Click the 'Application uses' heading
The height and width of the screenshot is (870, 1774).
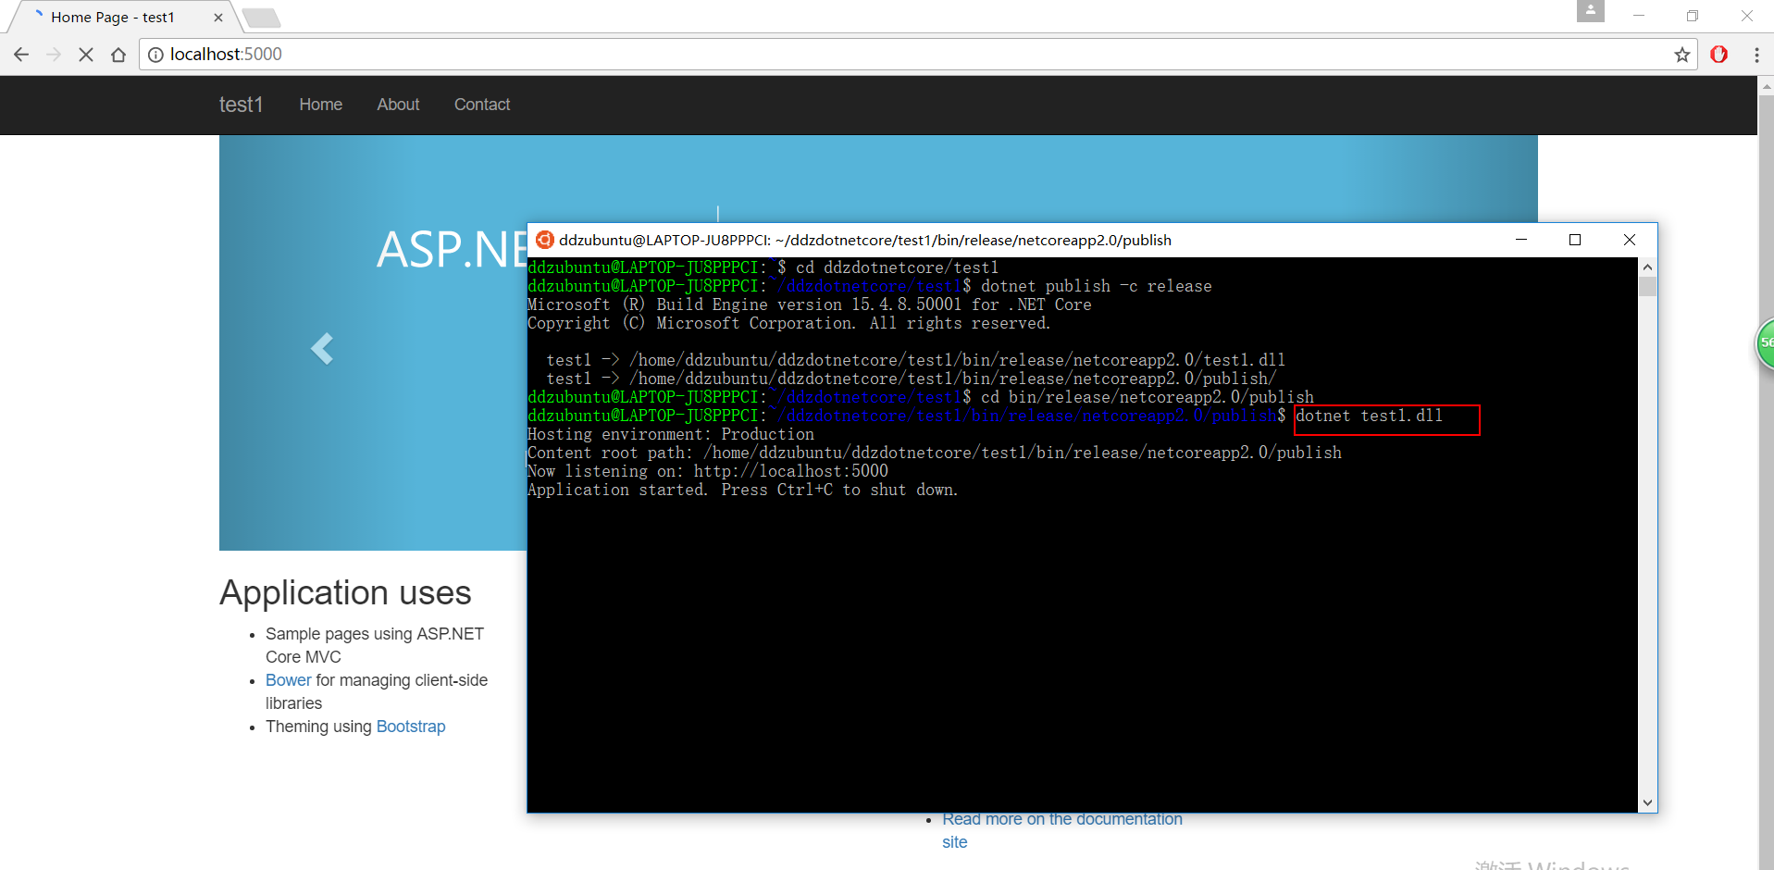pos(345,592)
